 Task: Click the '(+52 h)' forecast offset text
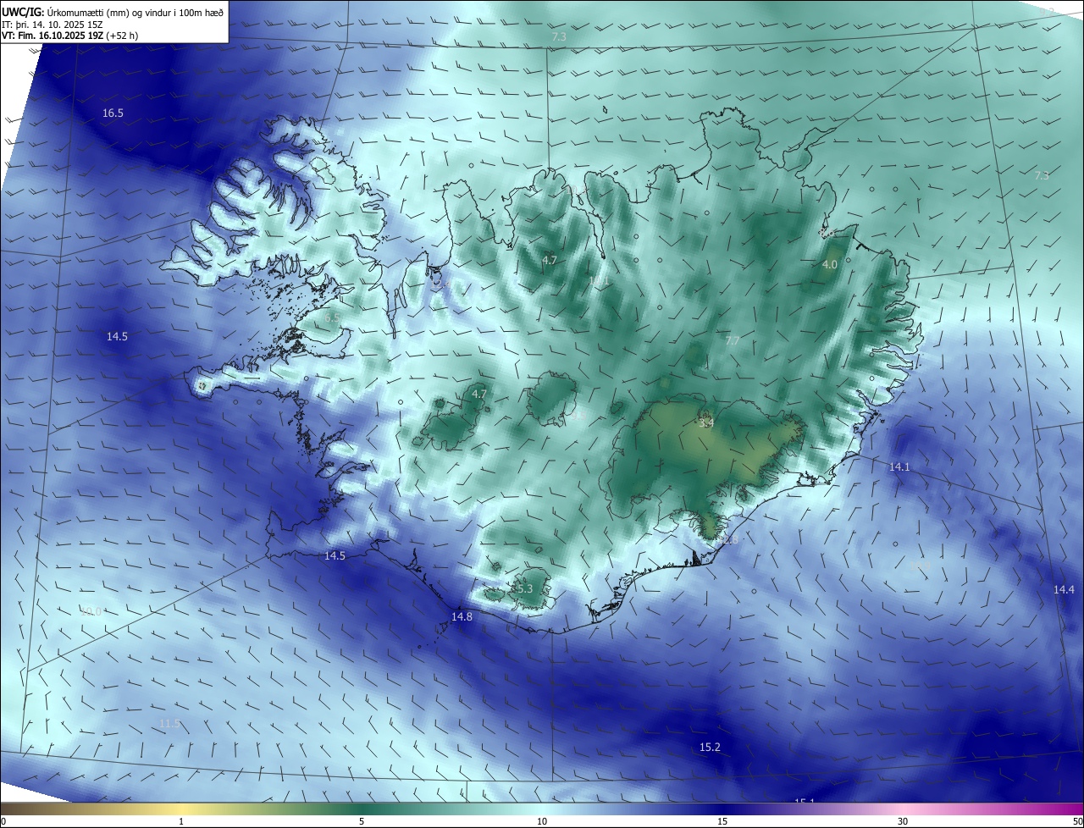(x=124, y=36)
